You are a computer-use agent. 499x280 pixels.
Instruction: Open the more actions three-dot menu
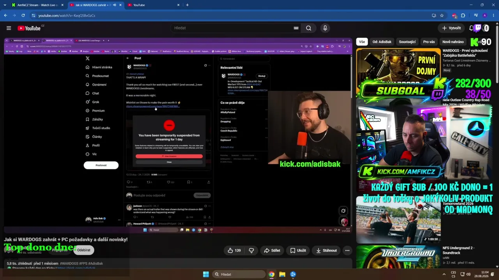coord(347,250)
